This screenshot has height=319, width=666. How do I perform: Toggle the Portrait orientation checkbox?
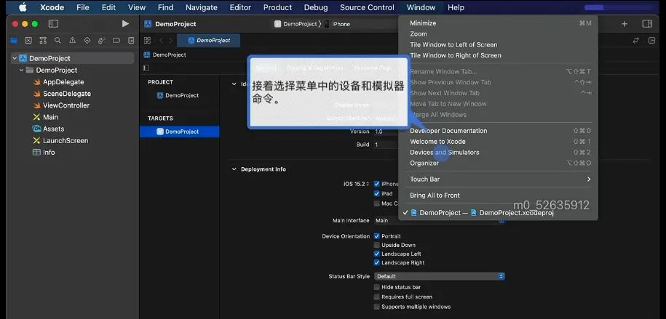coord(376,236)
